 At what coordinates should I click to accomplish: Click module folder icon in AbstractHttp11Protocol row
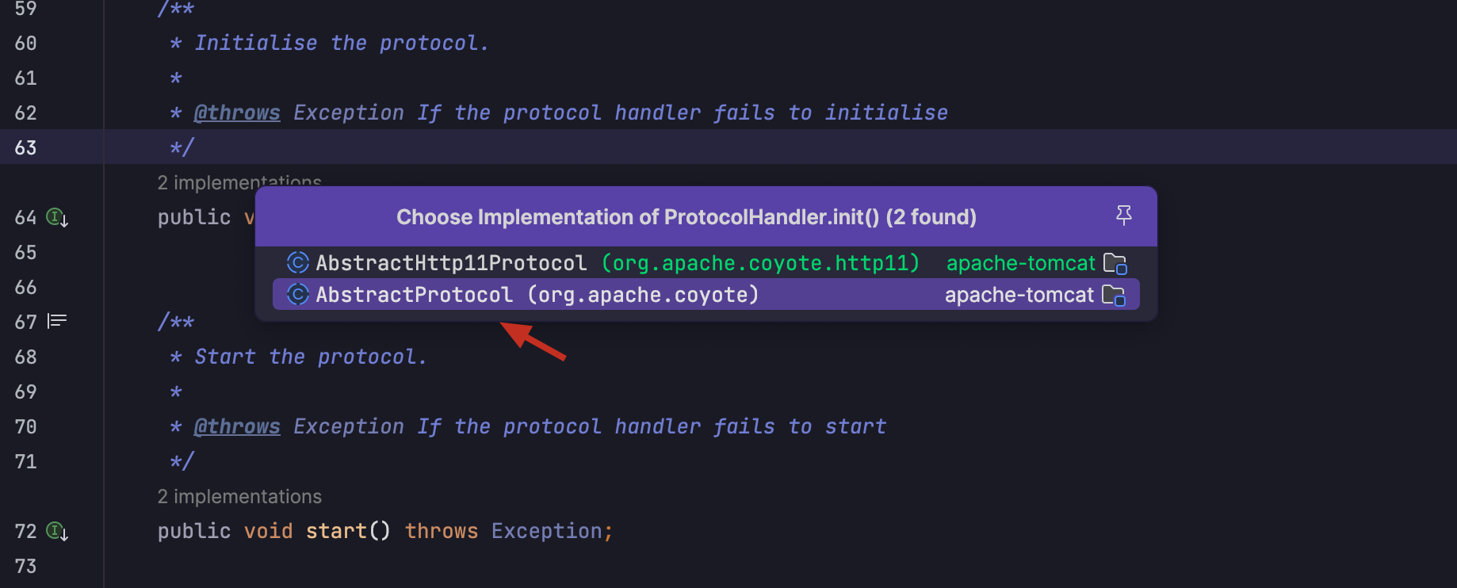1115,263
